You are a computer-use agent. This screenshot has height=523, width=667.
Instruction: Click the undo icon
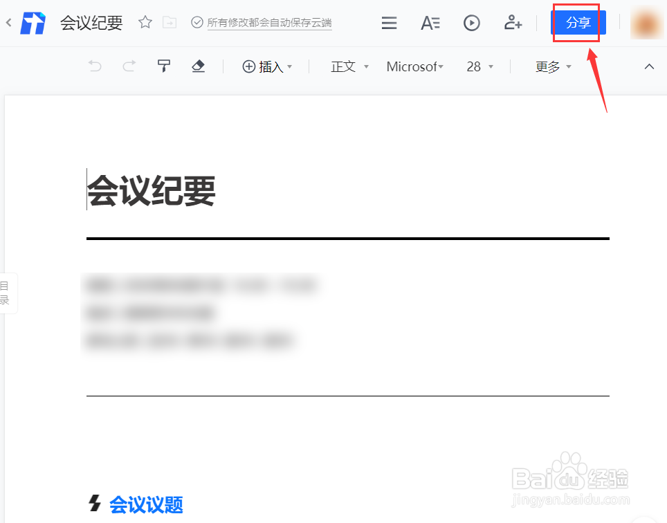(x=94, y=66)
